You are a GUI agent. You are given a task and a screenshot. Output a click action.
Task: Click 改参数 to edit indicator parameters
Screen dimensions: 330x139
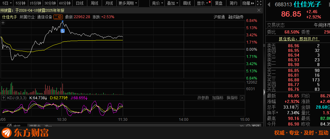click(203, 98)
